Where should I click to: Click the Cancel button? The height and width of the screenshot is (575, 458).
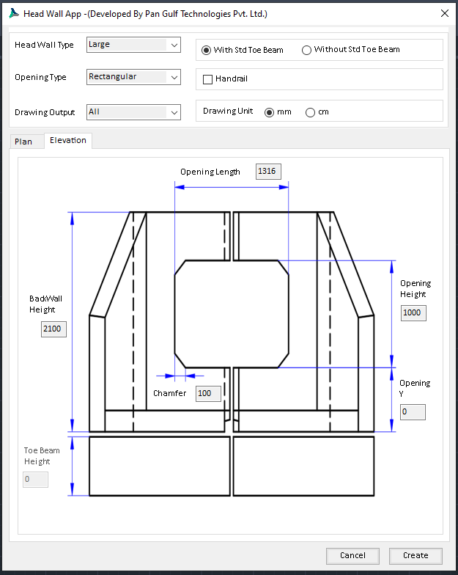[x=352, y=556]
